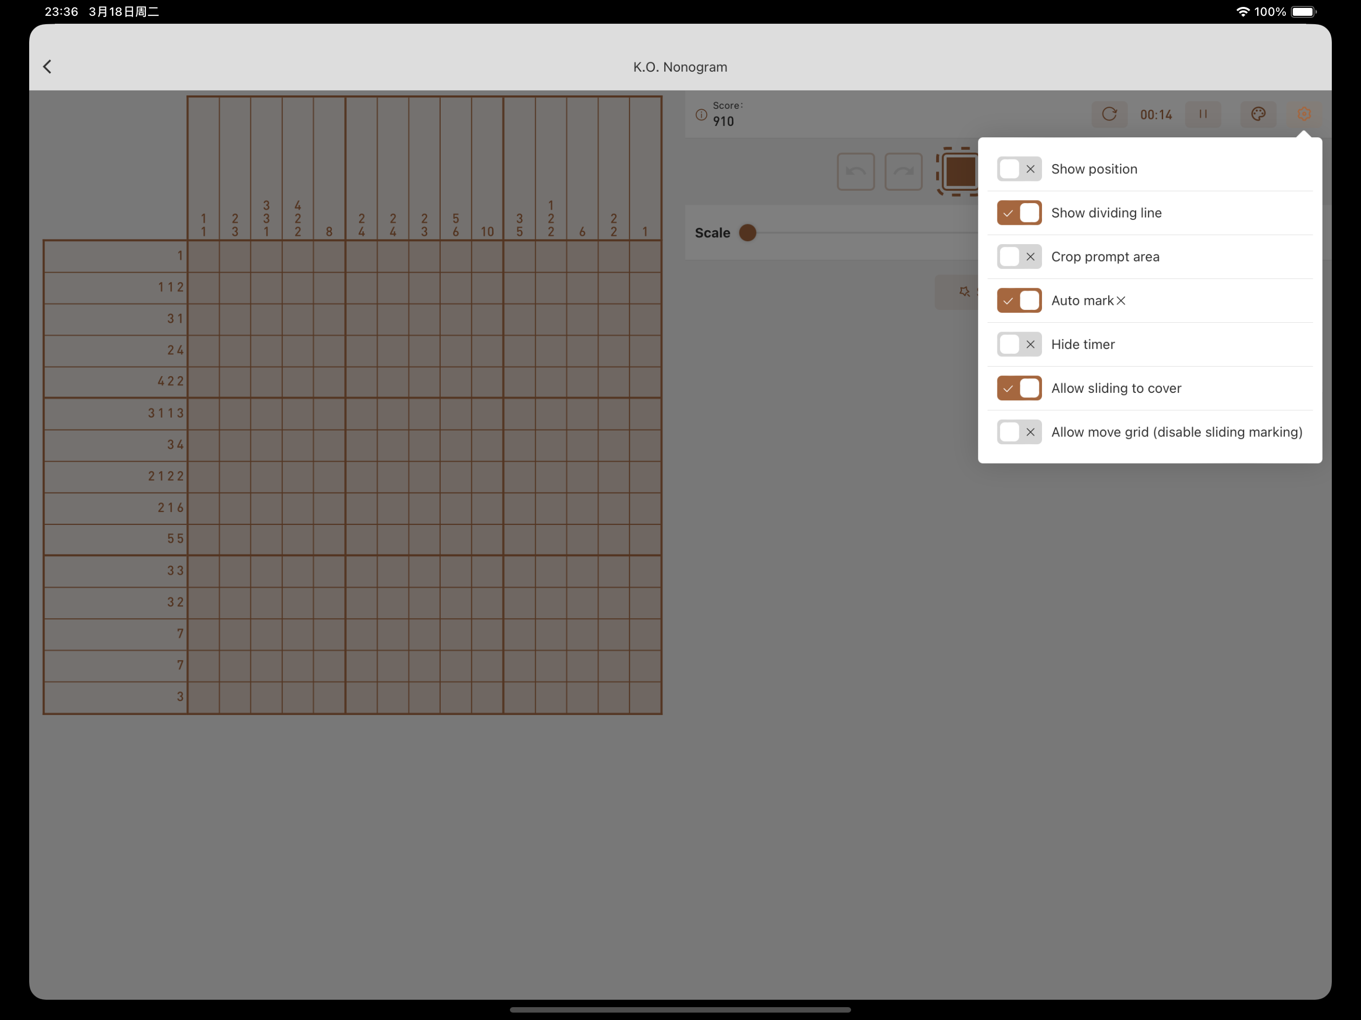
Task: Disable the Show dividing line toggle
Action: pyautogui.click(x=1019, y=212)
